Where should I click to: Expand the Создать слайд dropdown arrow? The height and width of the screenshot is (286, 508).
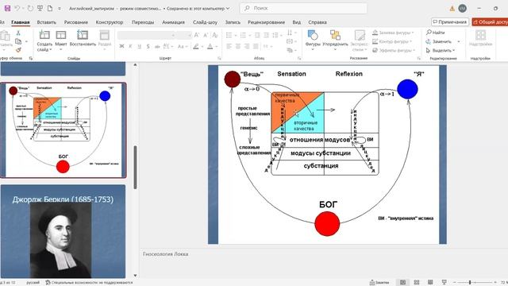pyautogui.click(x=51, y=50)
